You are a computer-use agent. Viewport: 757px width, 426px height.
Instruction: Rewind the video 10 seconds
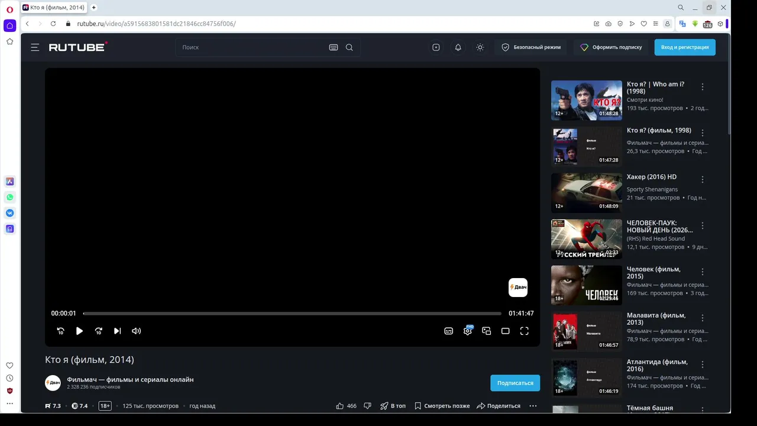point(60,331)
